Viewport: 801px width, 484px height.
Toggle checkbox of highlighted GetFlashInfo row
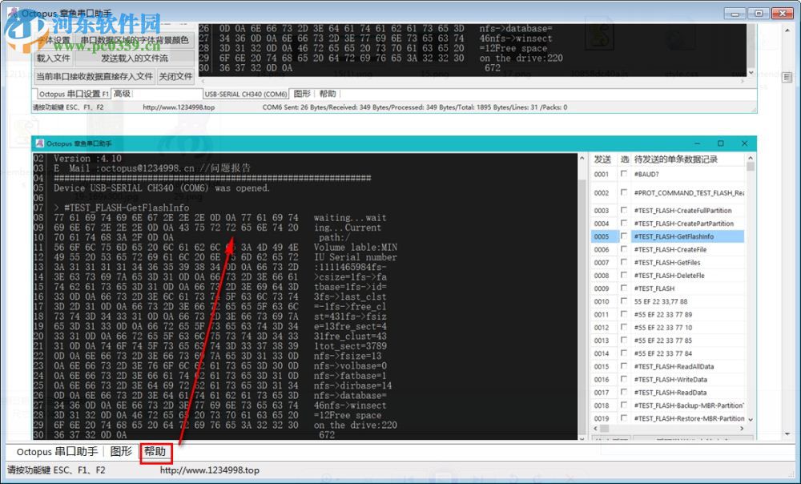pyautogui.click(x=624, y=236)
